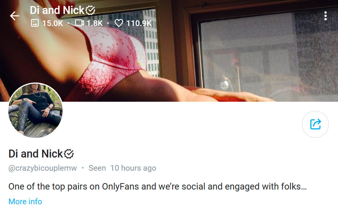
Task: Click the 110.9K likes count
Action: 139,23
